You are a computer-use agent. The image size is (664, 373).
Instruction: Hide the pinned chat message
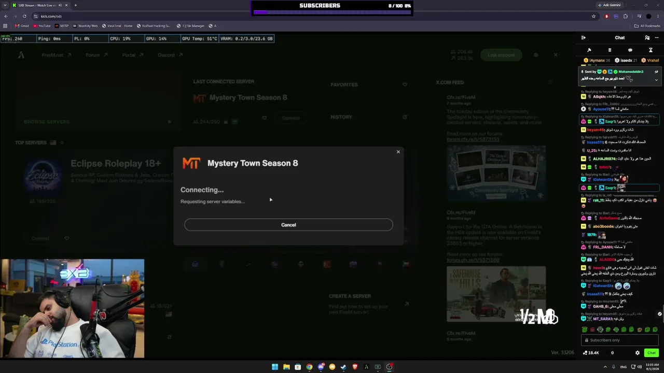pyautogui.click(x=656, y=72)
